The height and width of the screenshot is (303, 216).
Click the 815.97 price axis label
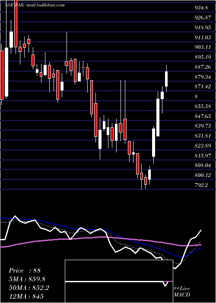203,155
